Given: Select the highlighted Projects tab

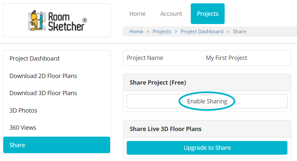Looking at the screenshot, I should click(x=208, y=13).
